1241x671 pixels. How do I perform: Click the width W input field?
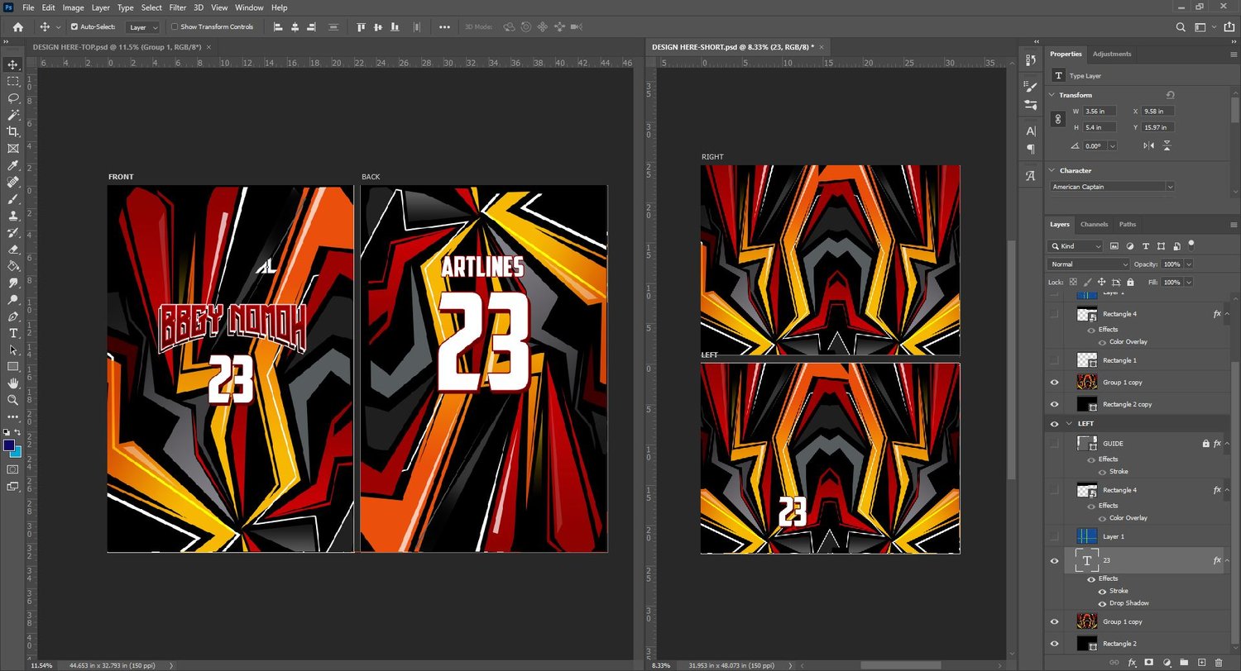[x=1100, y=111]
